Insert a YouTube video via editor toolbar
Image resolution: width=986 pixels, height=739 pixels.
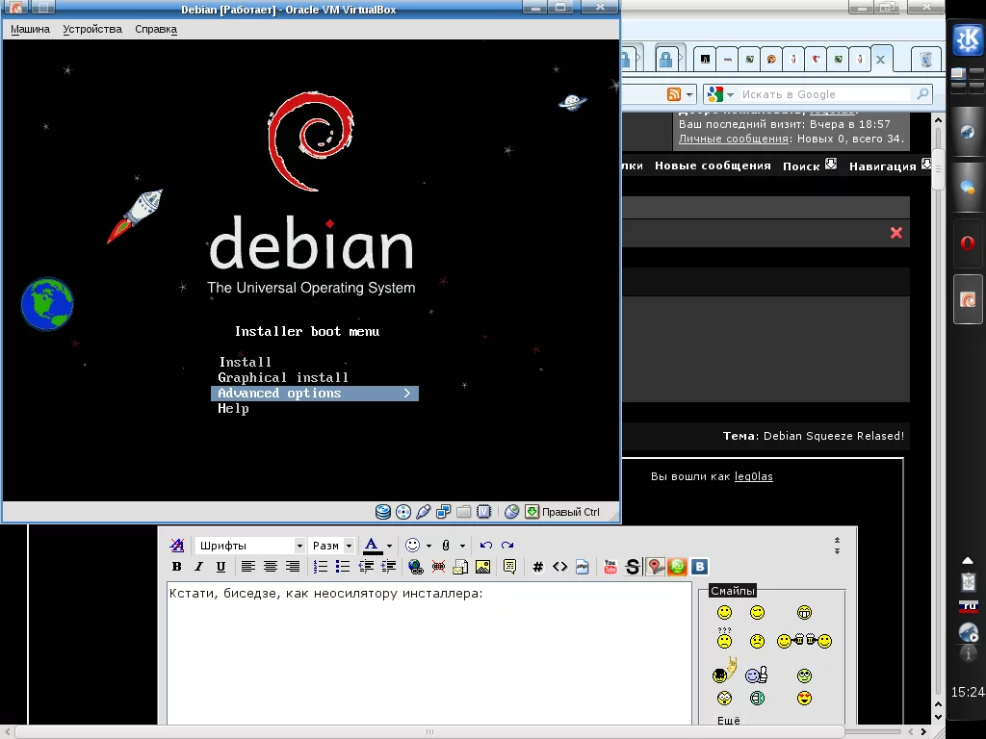610,567
